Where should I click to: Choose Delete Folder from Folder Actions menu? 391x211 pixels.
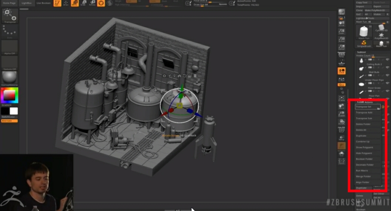tap(363, 124)
